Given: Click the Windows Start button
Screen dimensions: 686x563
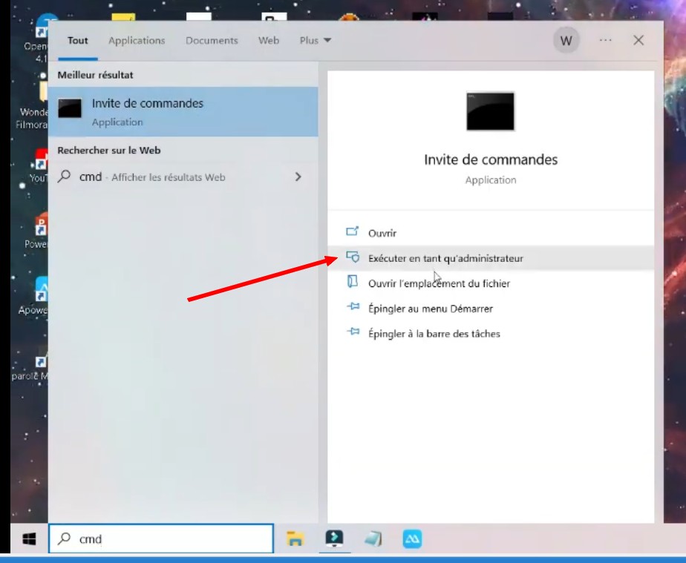Looking at the screenshot, I should [x=30, y=539].
